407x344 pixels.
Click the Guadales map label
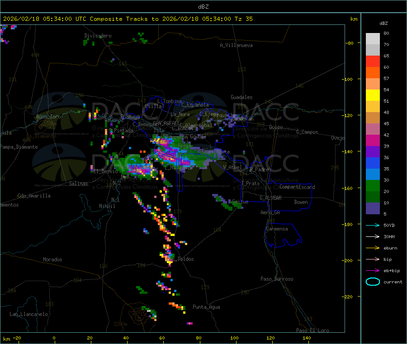click(241, 97)
